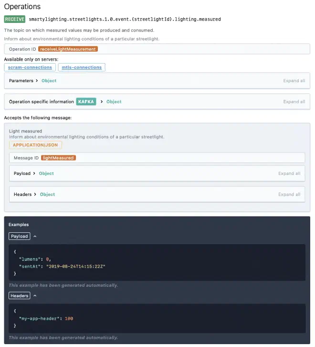Select the receiveLightMeasurement operation ID badge
Screen dimensions: 315x347
click(68, 49)
